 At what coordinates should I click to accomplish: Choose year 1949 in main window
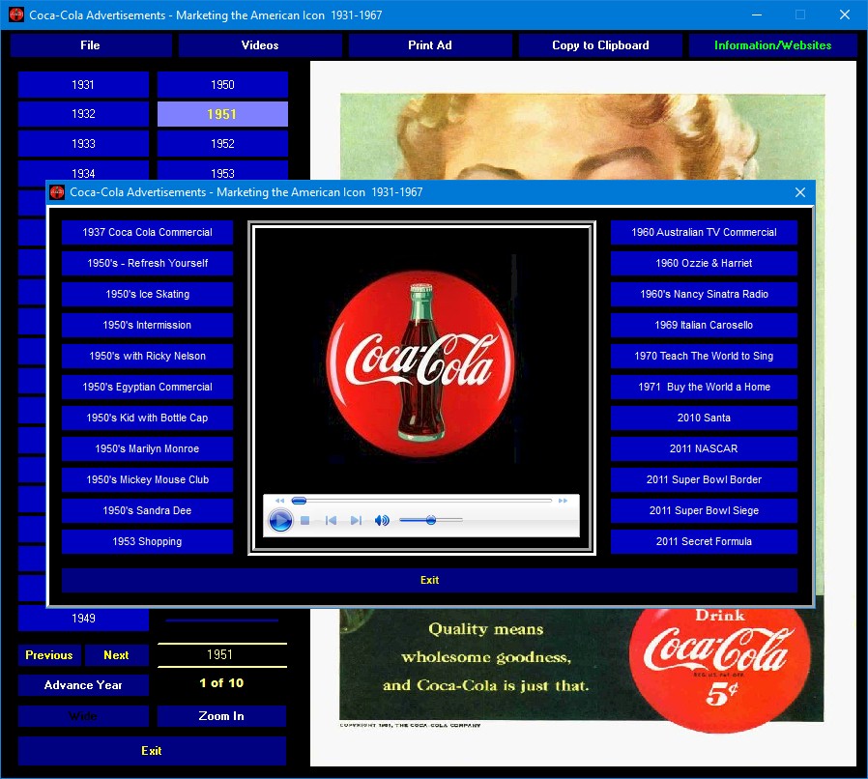point(83,619)
